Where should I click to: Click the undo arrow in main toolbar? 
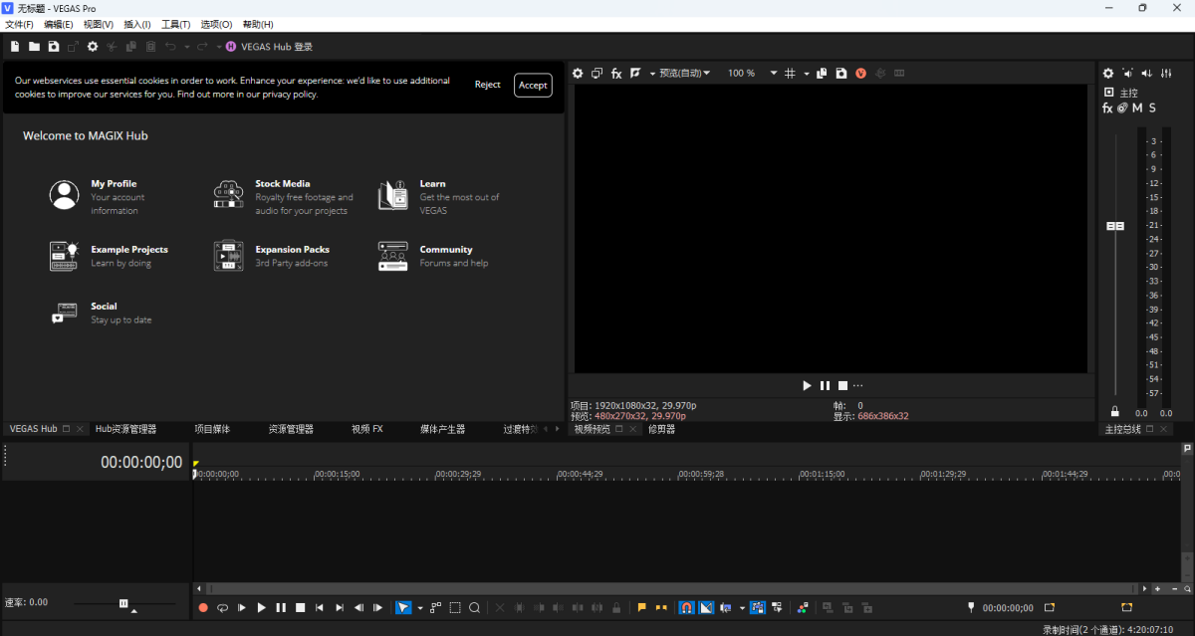click(170, 47)
